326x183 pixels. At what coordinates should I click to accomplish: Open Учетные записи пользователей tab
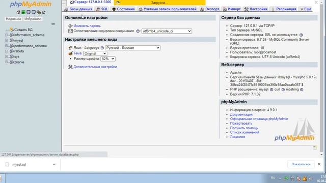click(x=168, y=9)
